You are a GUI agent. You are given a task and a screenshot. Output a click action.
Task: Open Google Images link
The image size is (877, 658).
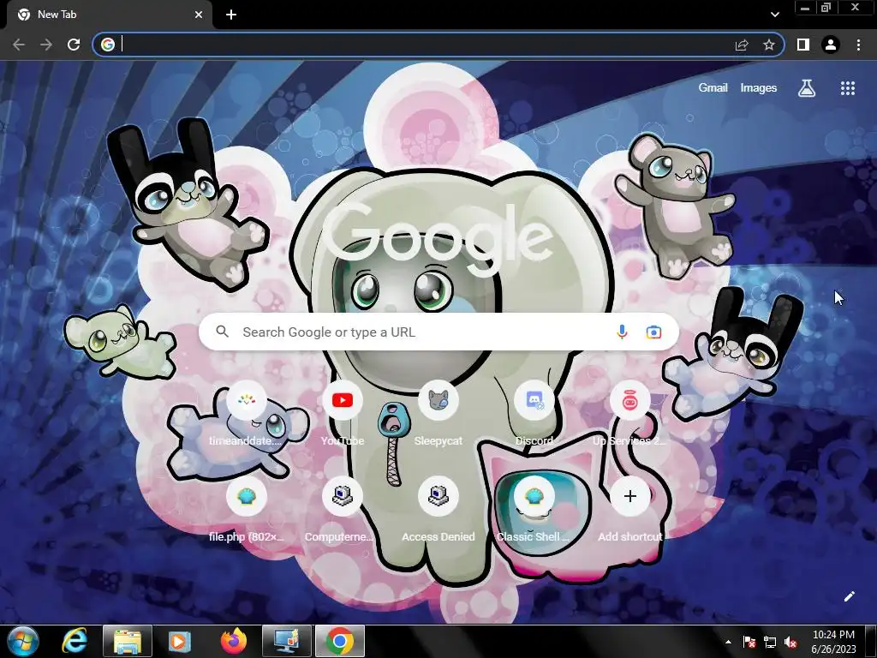tap(759, 88)
